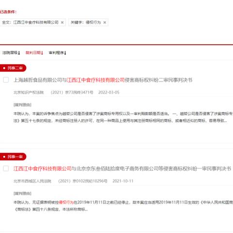
Task: Click the 民事二审 case tag
Action: [x=13, y=68]
